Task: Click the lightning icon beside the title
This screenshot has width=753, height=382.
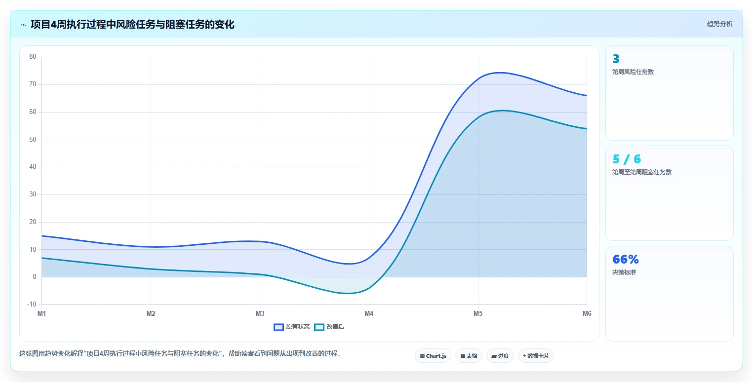Action: coord(23,25)
